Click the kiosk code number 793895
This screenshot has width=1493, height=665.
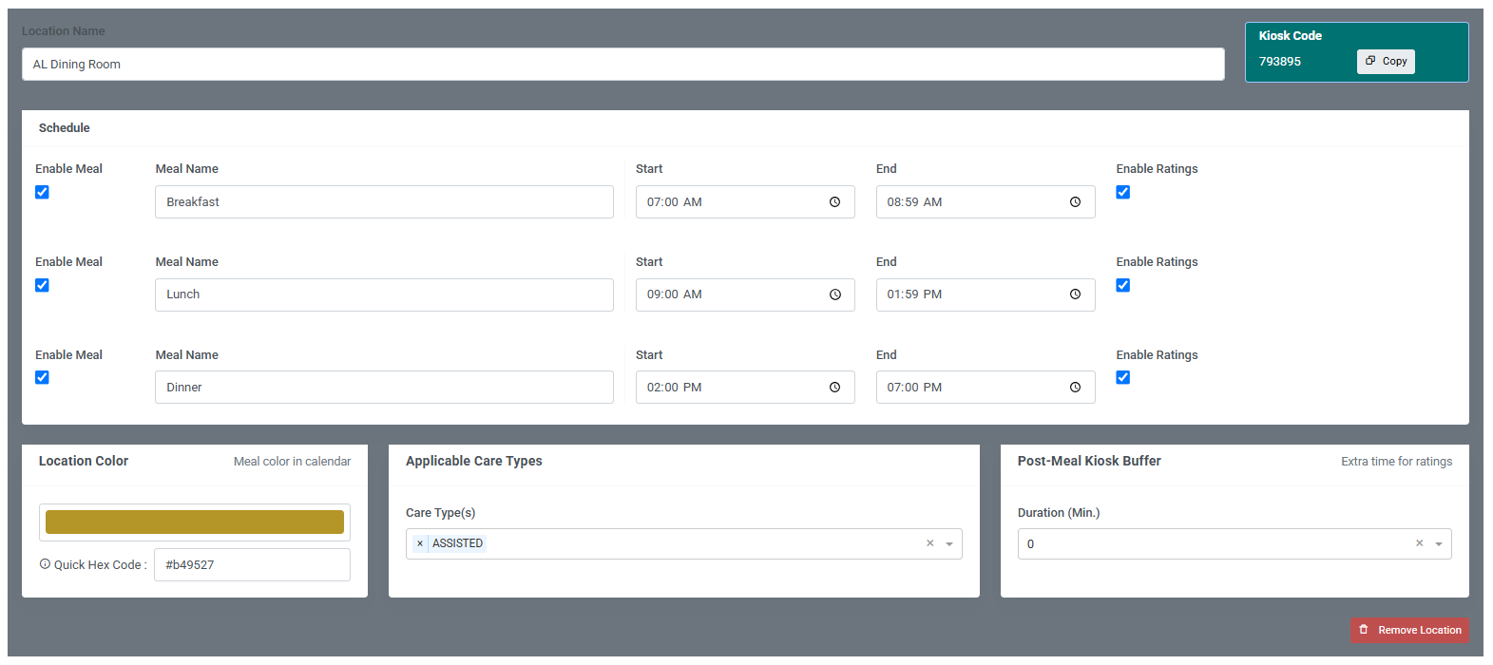tap(1280, 62)
